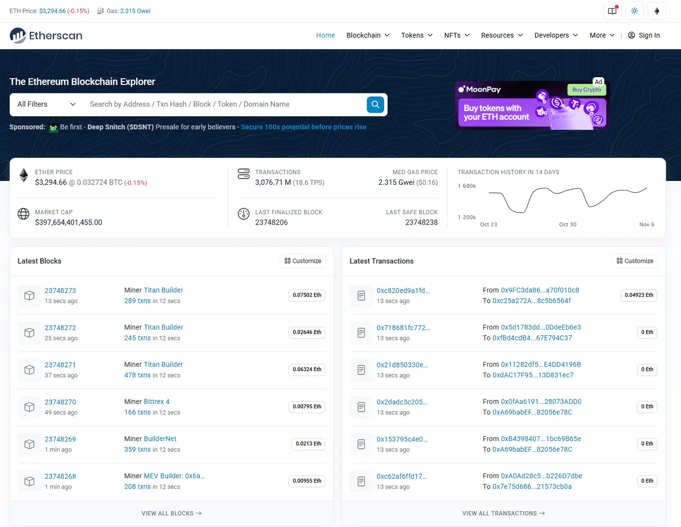
Task: Click the Ethereum network selector diamond icon
Action: click(657, 11)
